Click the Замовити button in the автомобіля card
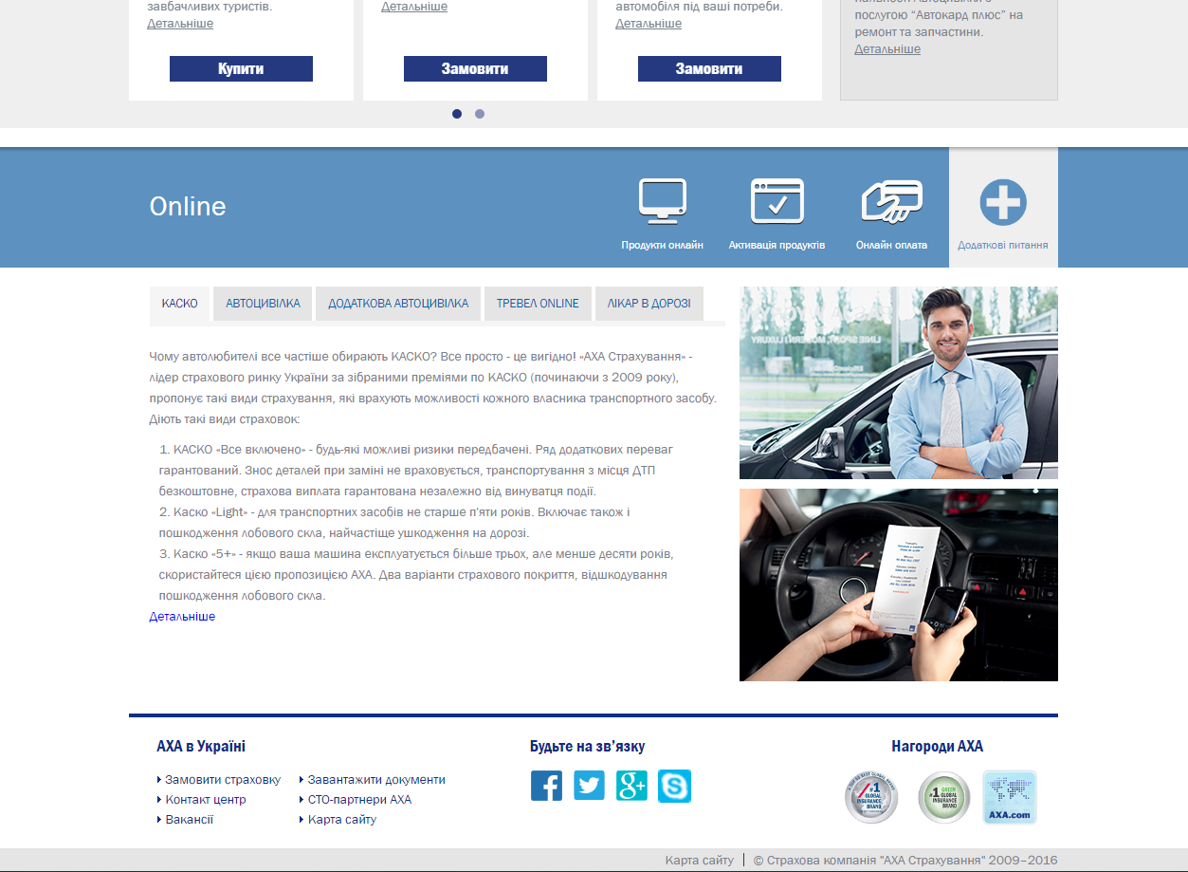The width and height of the screenshot is (1188, 872). pyautogui.click(x=709, y=69)
